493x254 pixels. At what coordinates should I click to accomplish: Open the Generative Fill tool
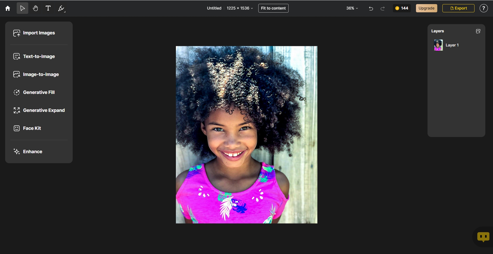coord(39,92)
